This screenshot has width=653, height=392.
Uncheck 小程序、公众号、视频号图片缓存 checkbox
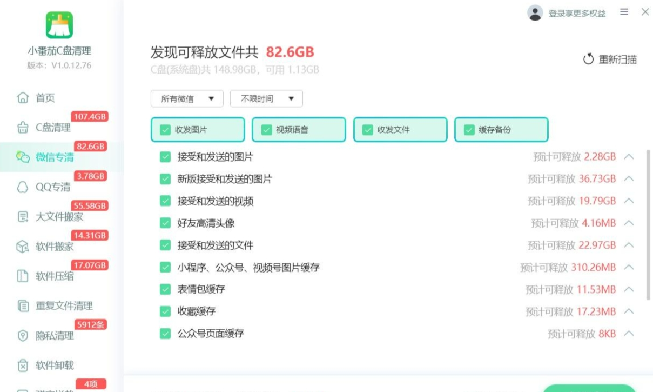coord(165,267)
